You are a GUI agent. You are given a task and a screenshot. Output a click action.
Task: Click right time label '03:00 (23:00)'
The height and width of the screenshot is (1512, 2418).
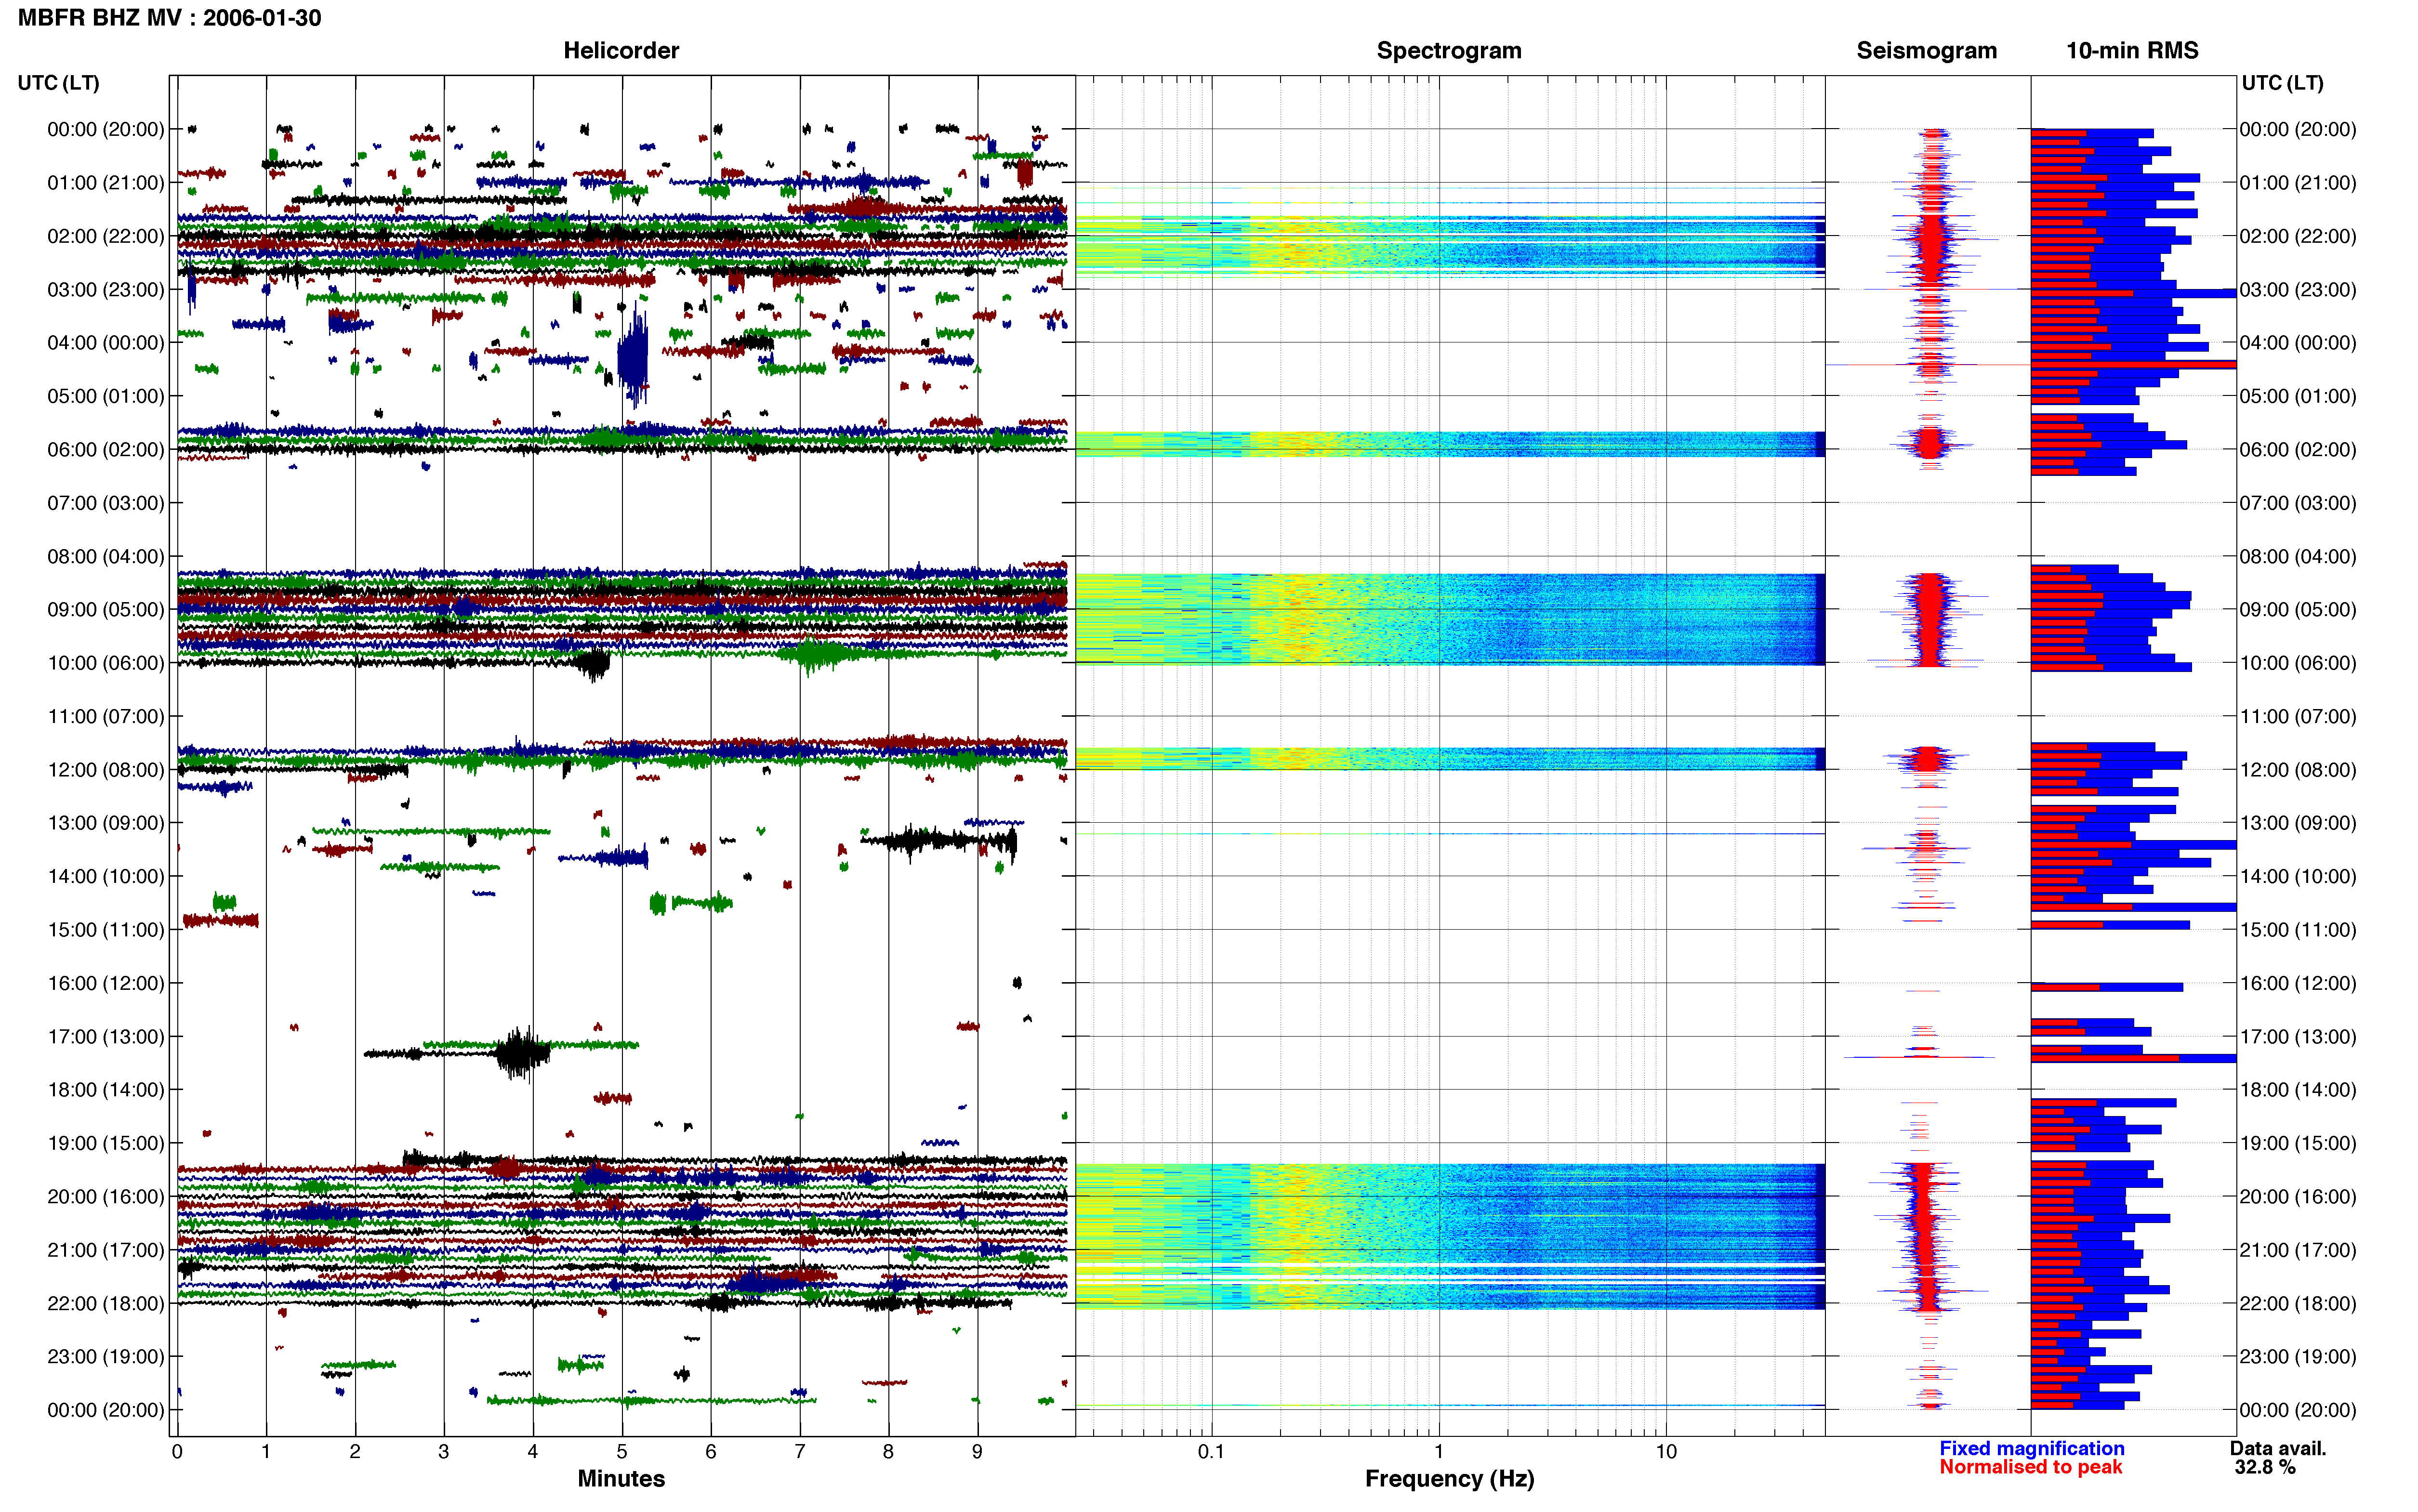point(2298,290)
